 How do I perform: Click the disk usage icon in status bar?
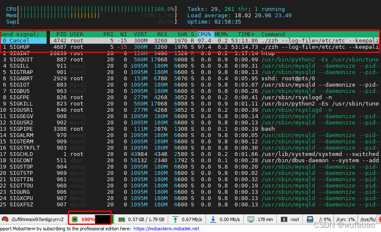310,219
